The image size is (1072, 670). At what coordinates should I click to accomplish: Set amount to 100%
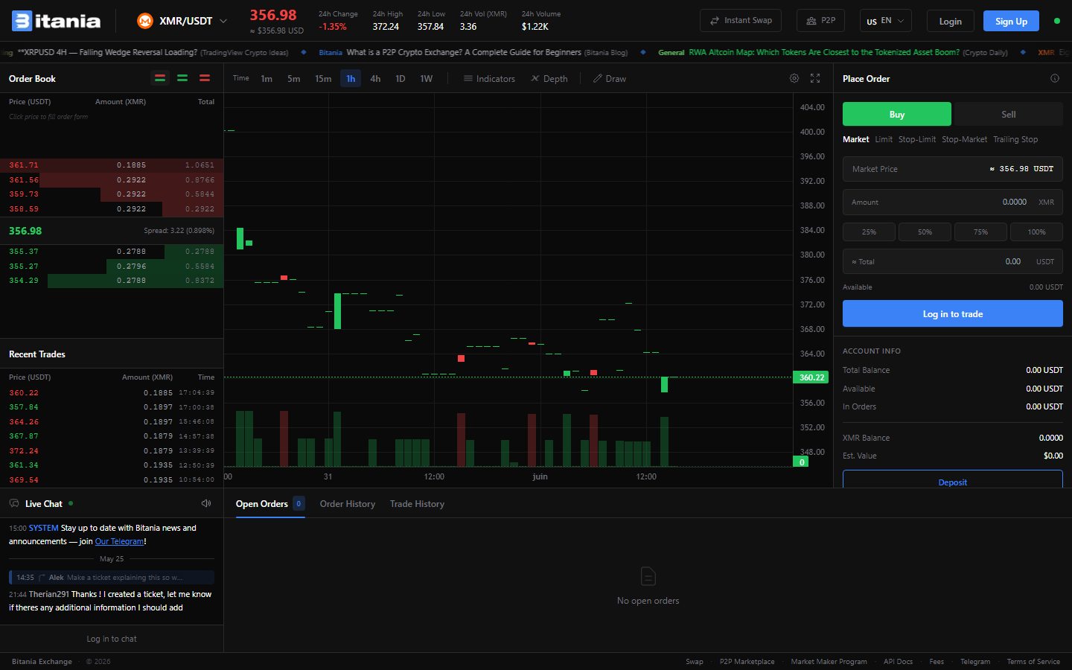[x=1036, y=232]
